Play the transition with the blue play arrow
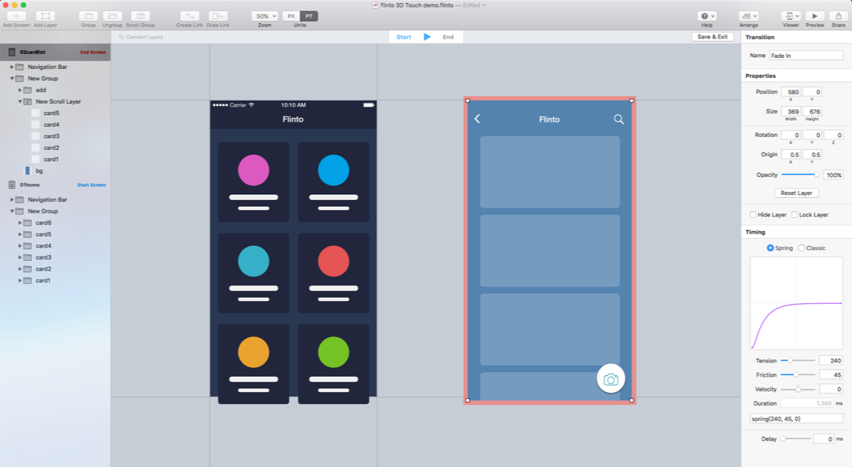 [x=427, y=37]
